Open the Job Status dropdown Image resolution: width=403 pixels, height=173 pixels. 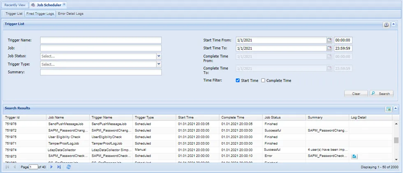159,56
